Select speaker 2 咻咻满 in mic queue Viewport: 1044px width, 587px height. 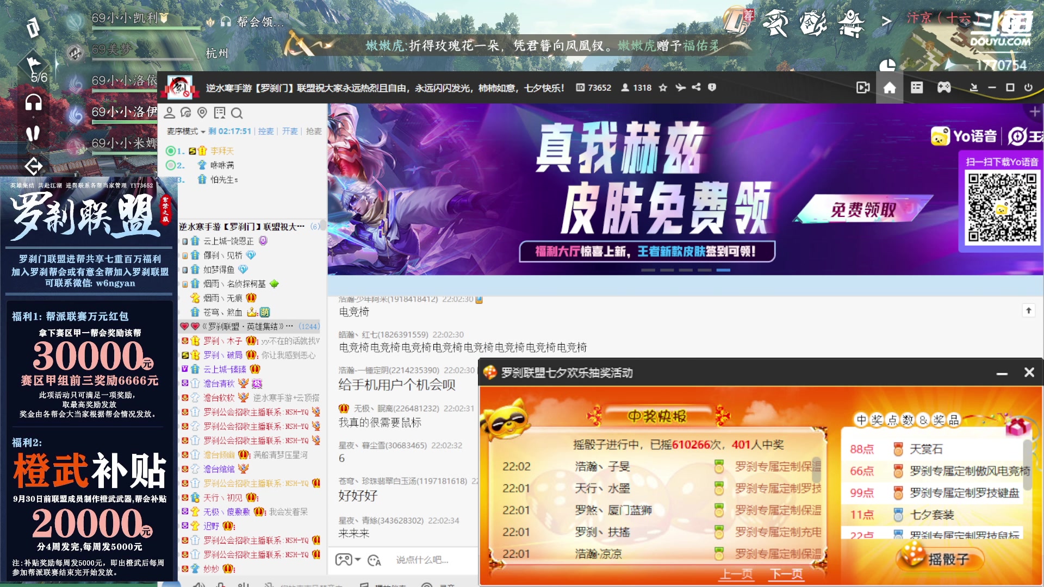222,165
